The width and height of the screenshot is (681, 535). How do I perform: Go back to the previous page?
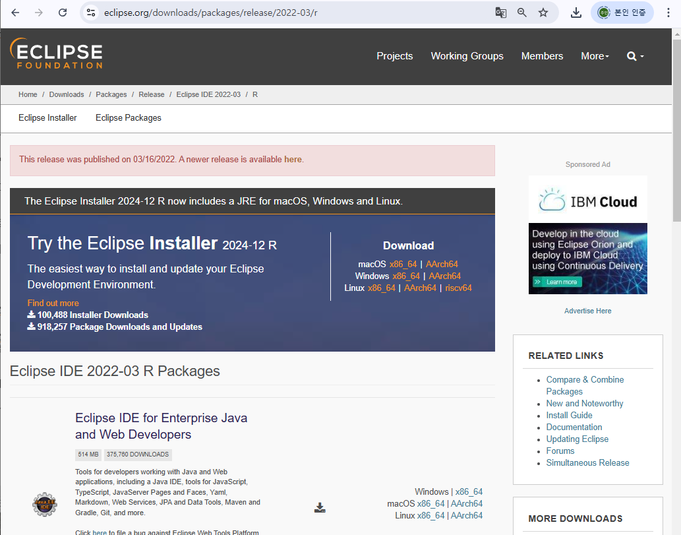tap(15, 13)
